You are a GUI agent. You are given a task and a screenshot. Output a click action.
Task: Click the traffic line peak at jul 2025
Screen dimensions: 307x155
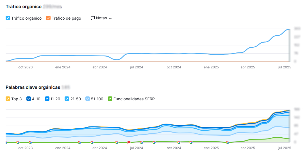click(x=288, y=29)
